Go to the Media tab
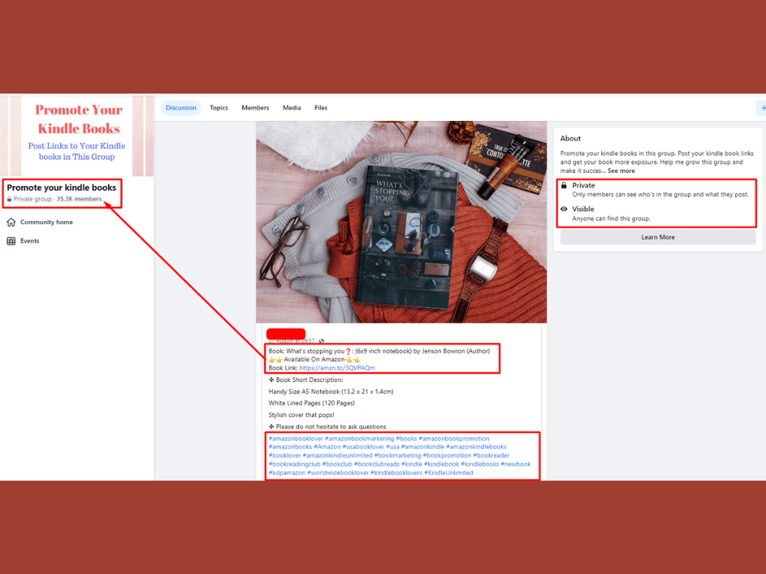 [x=292, y=108]
